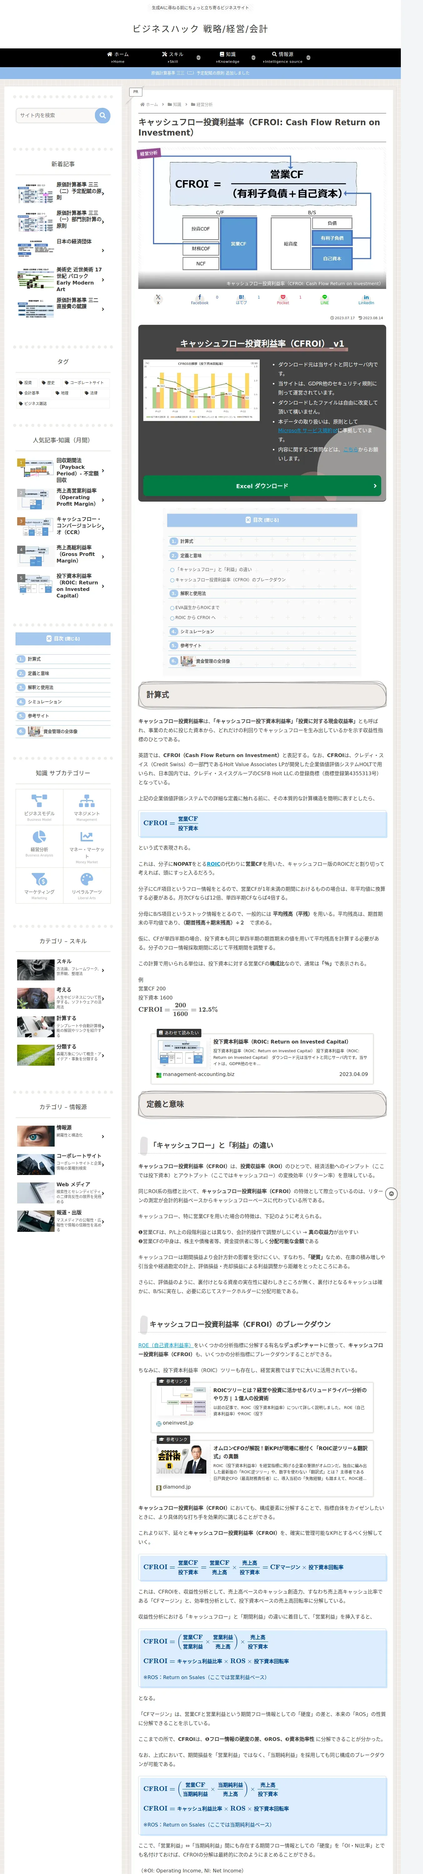Share the article on Facebook
This screenshot has height=1874, width=423.
tap(199, 298)
